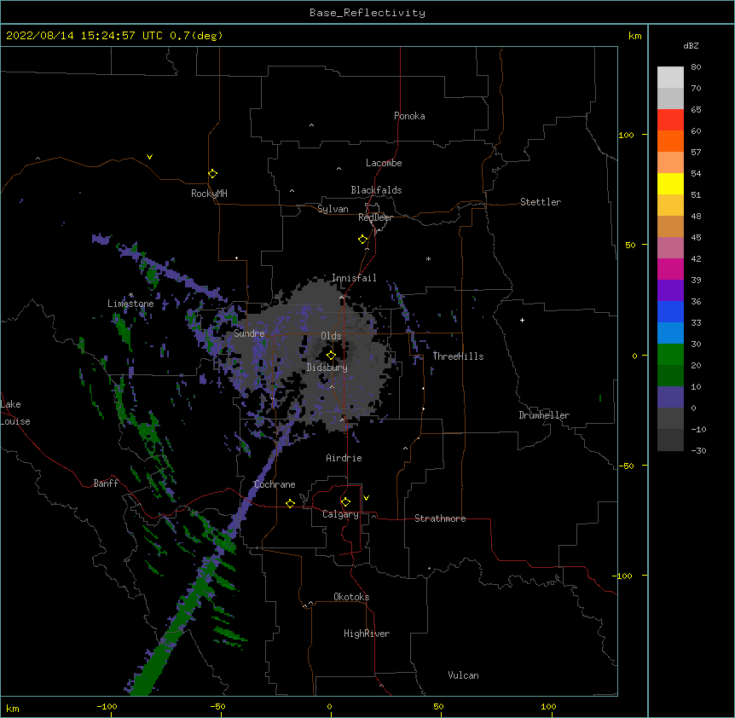Click the Innisfail city label
Viewport: 735px width, 718px height.
click(x=354, y=278)
